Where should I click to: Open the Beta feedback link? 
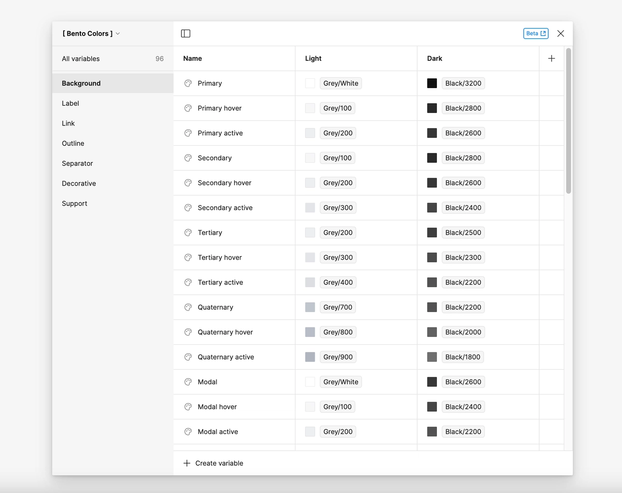[x=535, y=33]
